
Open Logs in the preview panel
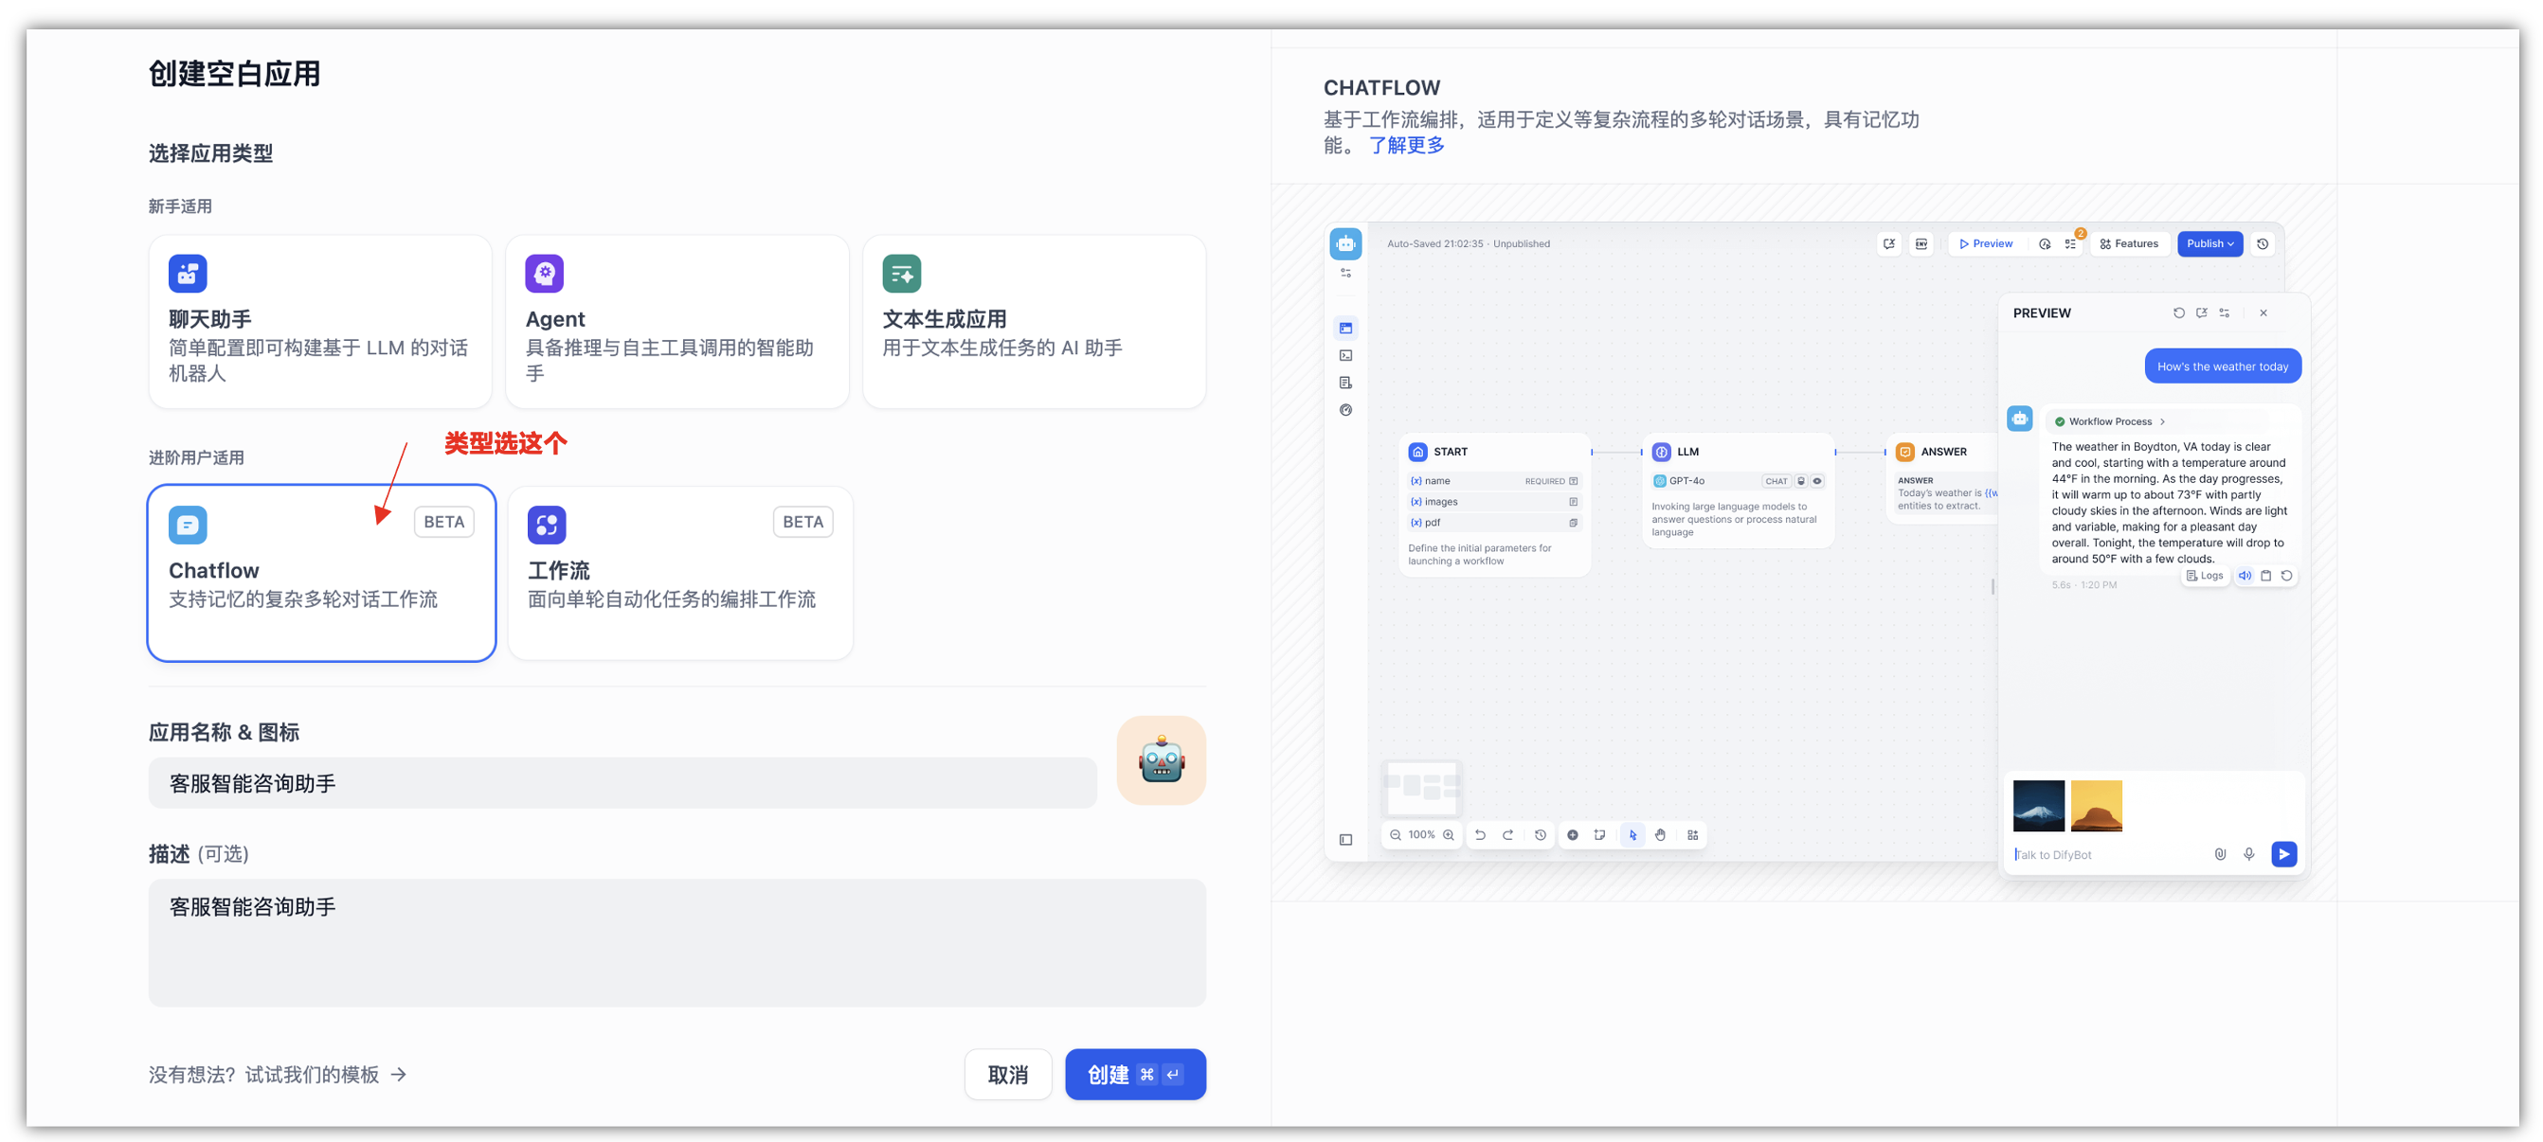(x=2205, y=575)
